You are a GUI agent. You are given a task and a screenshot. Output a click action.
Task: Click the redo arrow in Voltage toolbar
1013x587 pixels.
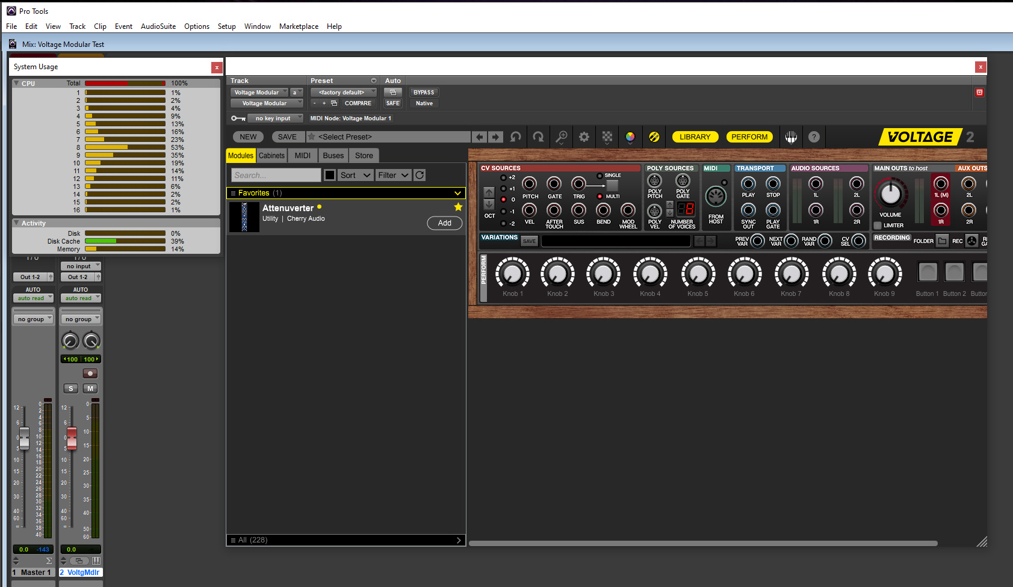538,137
